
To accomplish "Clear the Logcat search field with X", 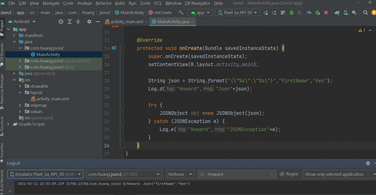I will click(x=272, y=174).
